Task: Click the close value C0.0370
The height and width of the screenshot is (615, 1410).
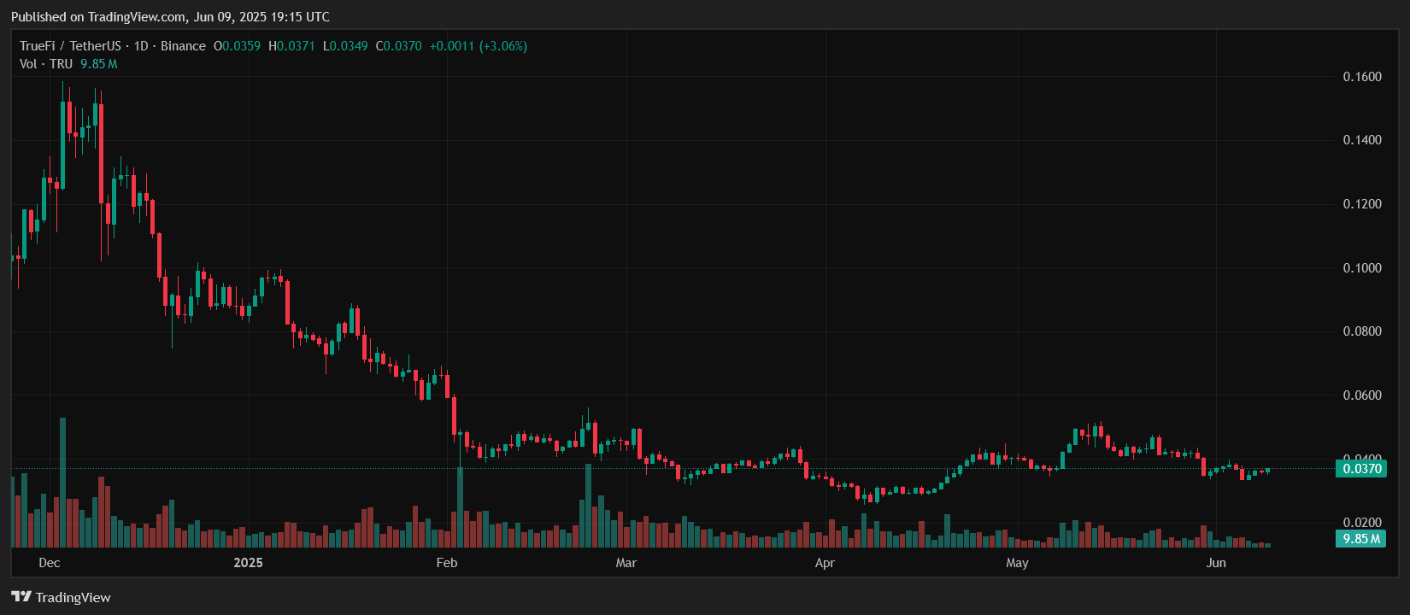Action: 399,46
